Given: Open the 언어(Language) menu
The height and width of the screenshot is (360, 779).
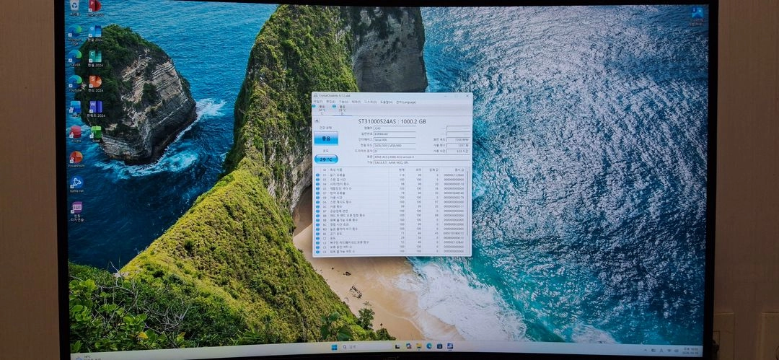Looking at the screenshot, I should (x=406, y=102).
